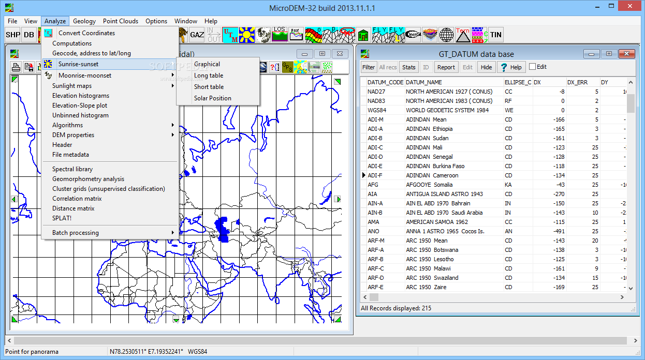Open the LOS line-of-sight tool

tap(280, 35)
